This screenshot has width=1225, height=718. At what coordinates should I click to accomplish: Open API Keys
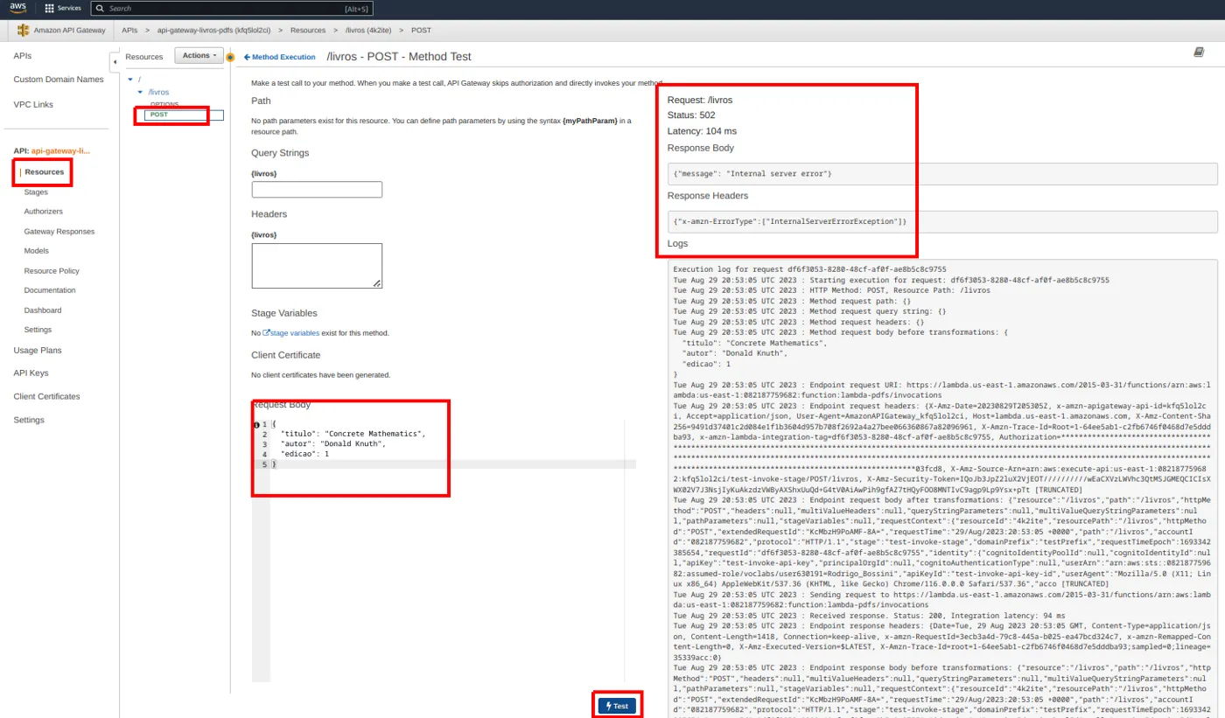[x=31, y=373]
